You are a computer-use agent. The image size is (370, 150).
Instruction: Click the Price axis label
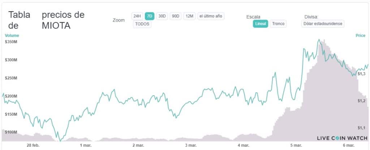[x=360, y=35]
